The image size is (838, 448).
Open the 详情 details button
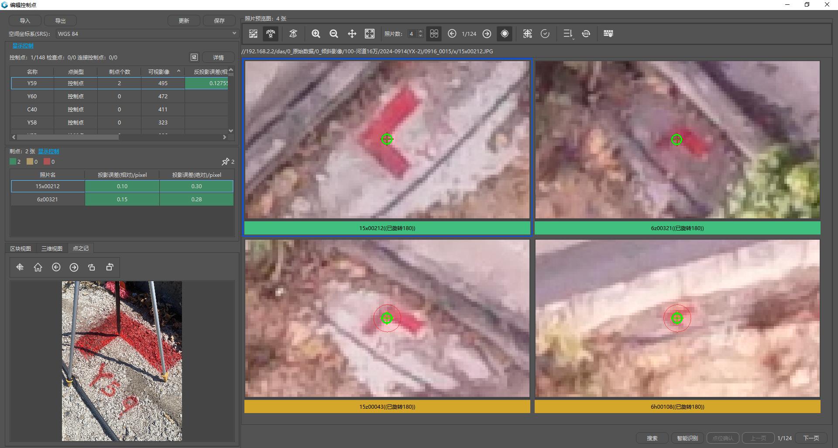point(218,57)
